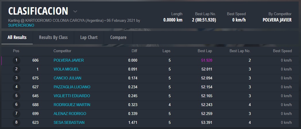The image size is (301, 129).
Task: Click the purple best lap time 51.920
Action: tap(206, 60)
